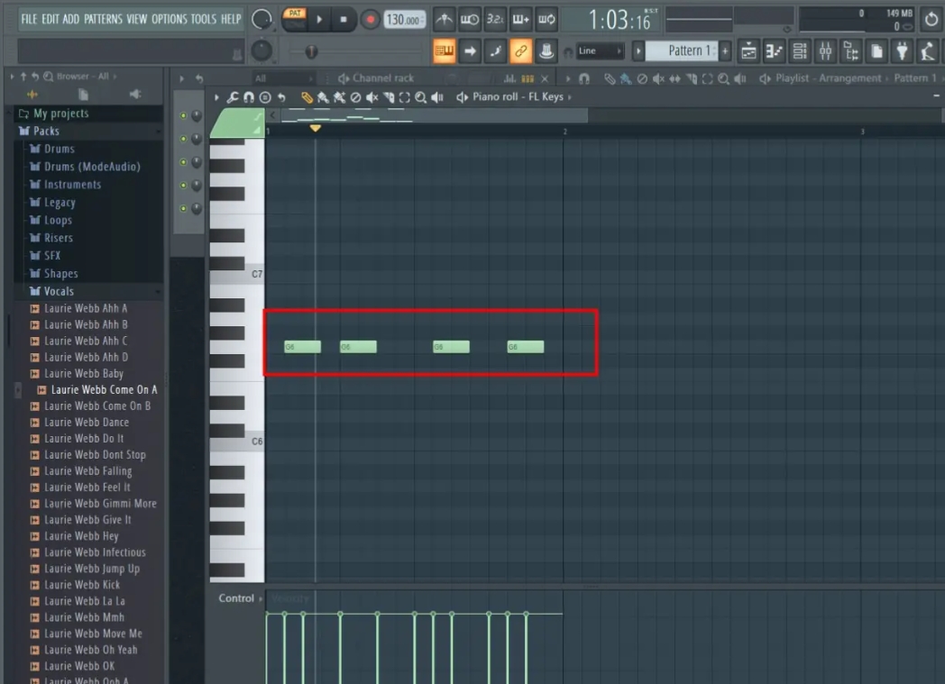Open the Channel rack icon

pyautogui.click(x=797, y=51)
